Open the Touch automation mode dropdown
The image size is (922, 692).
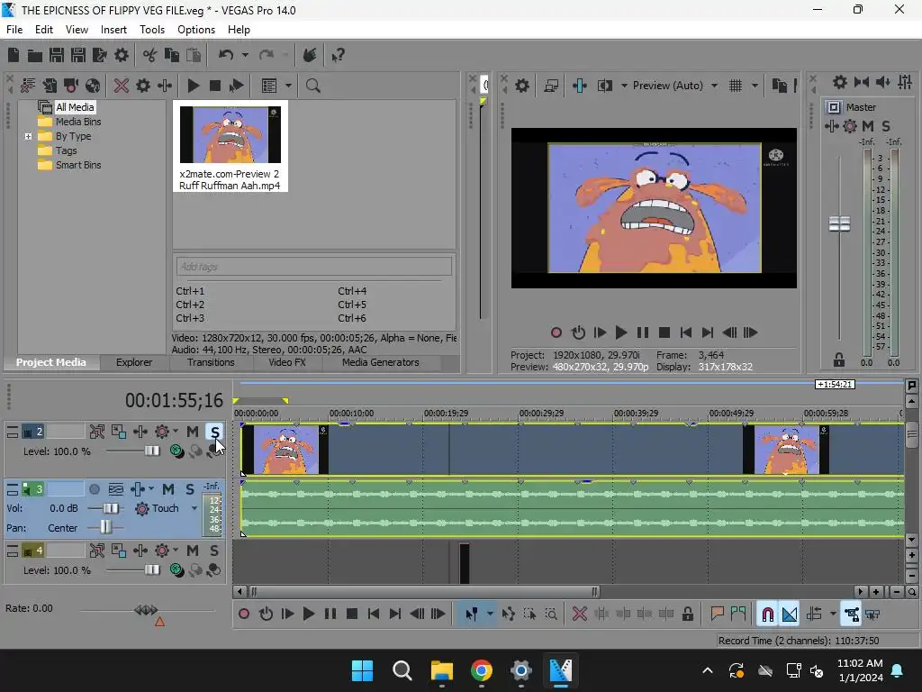[194, 508]
